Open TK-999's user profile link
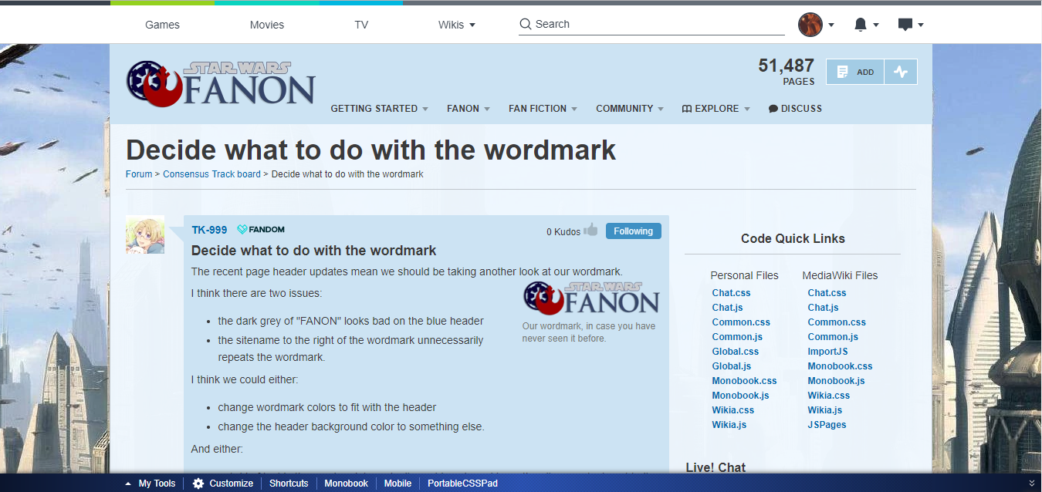The image size is (1042, 492). click(209, 230)
